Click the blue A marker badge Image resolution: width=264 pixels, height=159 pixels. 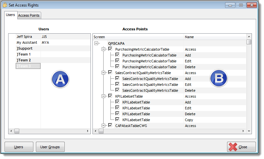[x=60, y=79]
